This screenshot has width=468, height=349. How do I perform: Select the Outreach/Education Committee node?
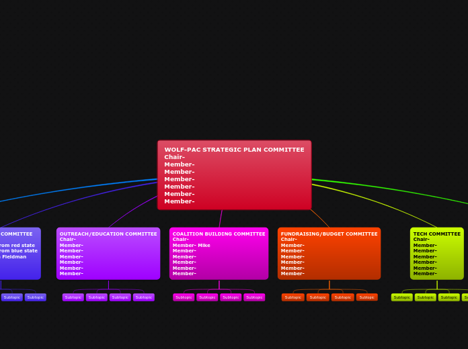[108, 254]
